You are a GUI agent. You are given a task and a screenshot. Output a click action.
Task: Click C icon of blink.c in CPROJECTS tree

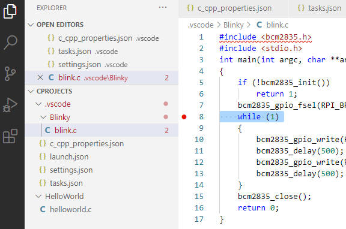[x=47, y=130]
